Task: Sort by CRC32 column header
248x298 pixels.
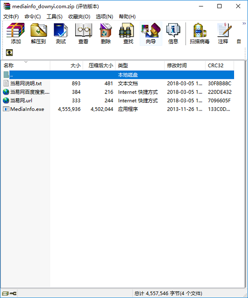Action: [x=220, y=66]
